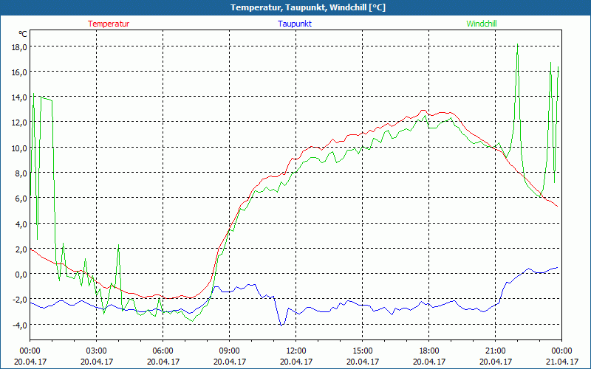Screen dimensions: 591x369
Task: Click the °C unit label
Action: (23, 34)
